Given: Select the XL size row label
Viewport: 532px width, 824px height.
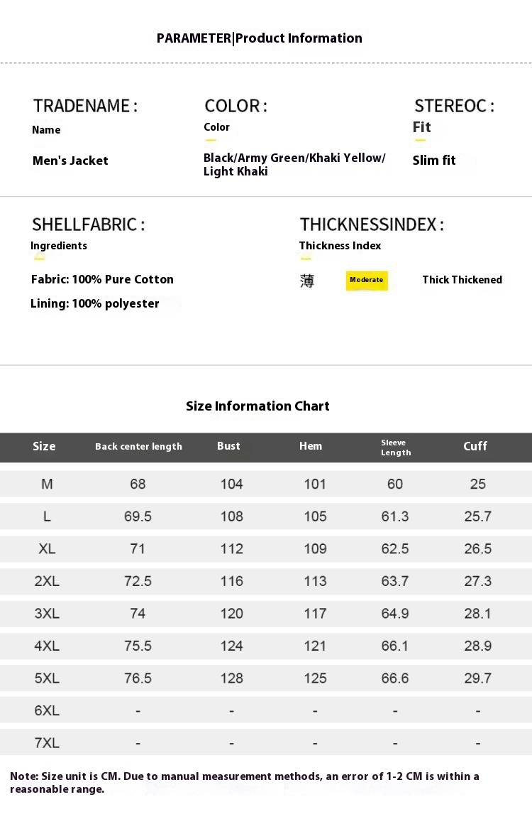Looking at the screenshot, I should 47,548.
